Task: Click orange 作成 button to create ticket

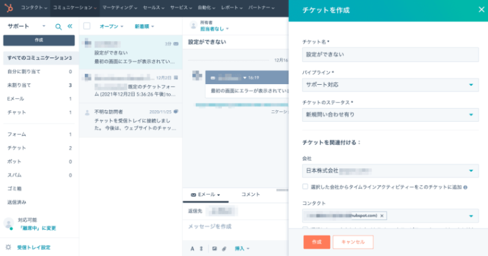Action: tap(317, 242)
